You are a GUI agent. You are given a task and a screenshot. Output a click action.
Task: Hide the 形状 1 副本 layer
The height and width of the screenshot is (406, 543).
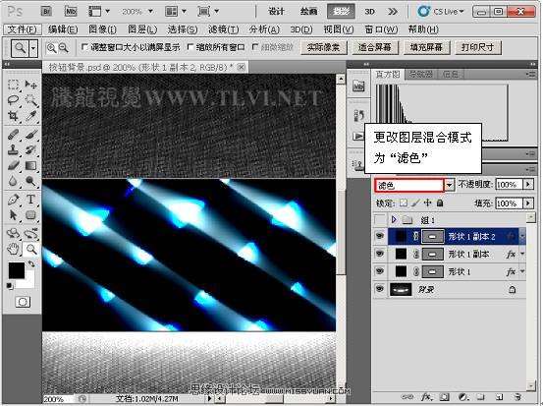380,254
